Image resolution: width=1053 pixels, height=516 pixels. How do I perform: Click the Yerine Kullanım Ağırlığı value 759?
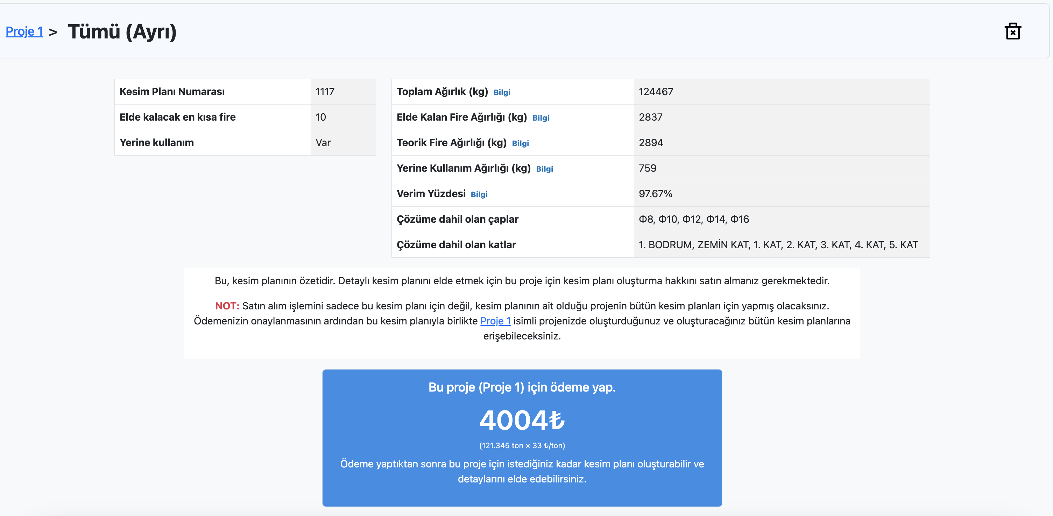(648, 168)
